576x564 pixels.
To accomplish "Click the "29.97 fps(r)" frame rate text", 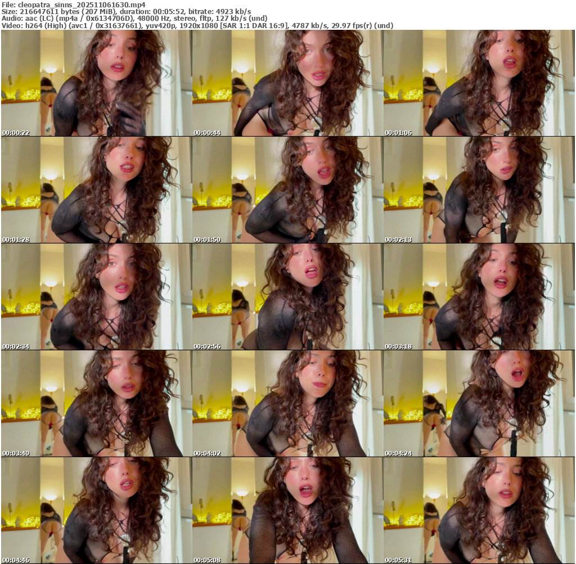I will (352, 26).
